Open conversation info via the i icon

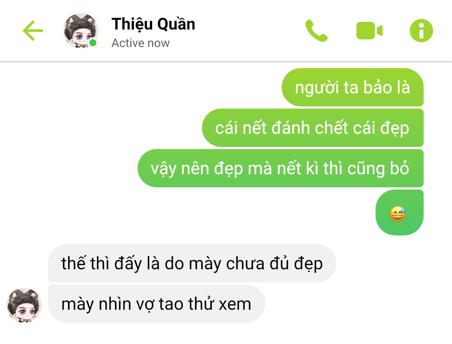[421, 31]
